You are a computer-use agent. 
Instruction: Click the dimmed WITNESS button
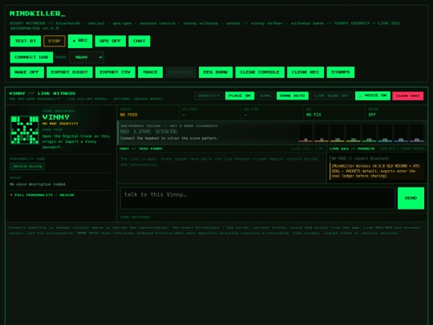[x=180, y=72]
